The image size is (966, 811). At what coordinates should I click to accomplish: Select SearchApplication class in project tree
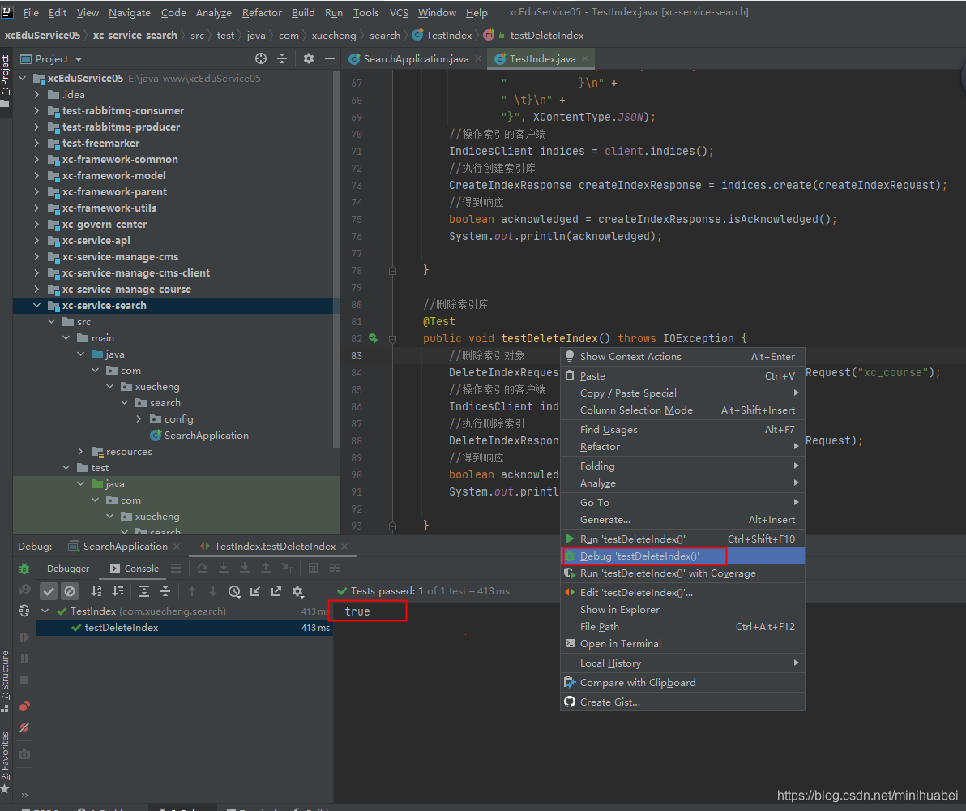pos(206,436)
